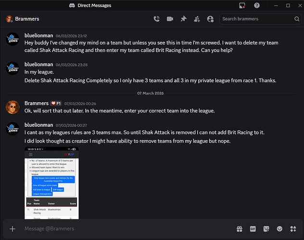Click the plus button to attach a file

pyautogui.click(x=13, y=229)
